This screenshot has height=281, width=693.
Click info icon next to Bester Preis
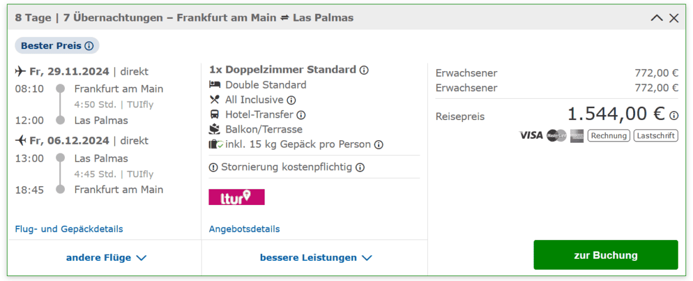[89, 46]
